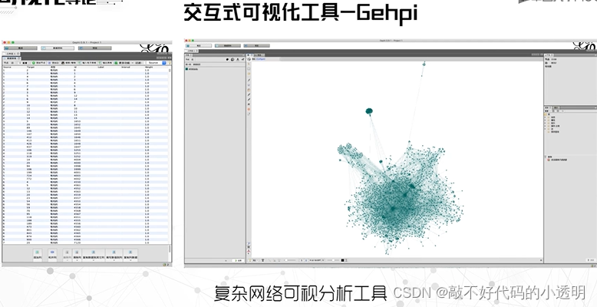Click the Merge Columns button below table

[x=52, y=255]
